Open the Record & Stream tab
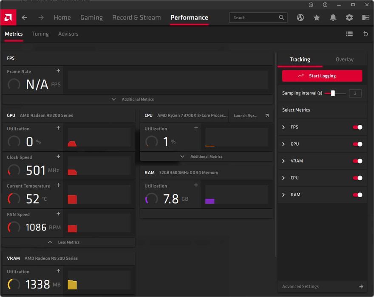This screenshot has width=374, height=297. point(136,18)
